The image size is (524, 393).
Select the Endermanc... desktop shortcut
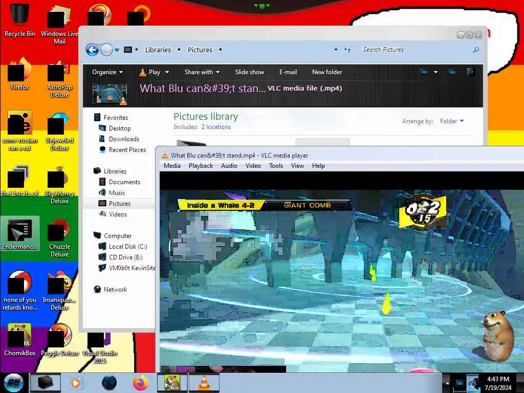20,233
